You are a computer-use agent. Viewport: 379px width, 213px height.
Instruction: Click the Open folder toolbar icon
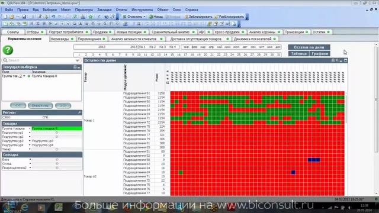tap(11, 17)
